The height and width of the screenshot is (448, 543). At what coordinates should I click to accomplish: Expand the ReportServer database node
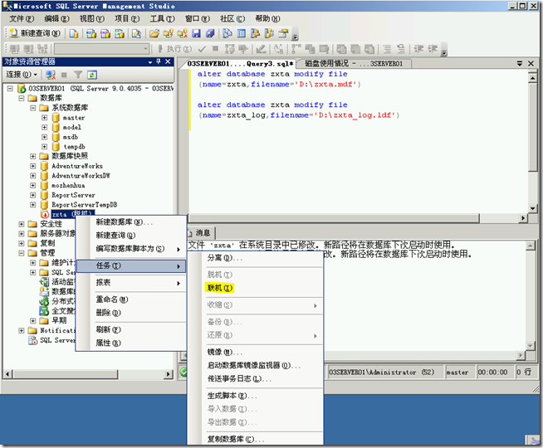pos(33,195)
